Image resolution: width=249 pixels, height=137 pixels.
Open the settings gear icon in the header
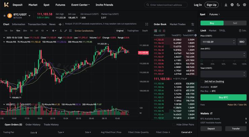(244, 5)
